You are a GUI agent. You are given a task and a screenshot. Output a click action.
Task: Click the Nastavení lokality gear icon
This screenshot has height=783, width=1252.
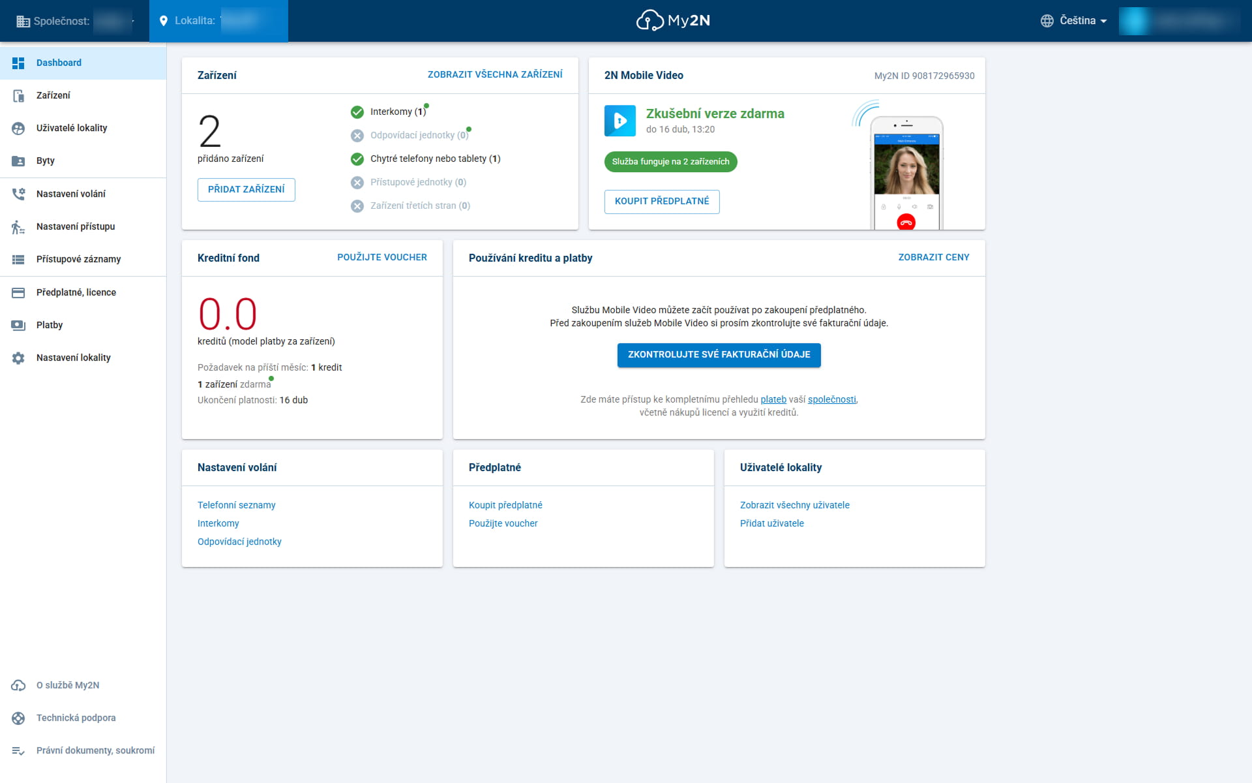pos(18,358)
